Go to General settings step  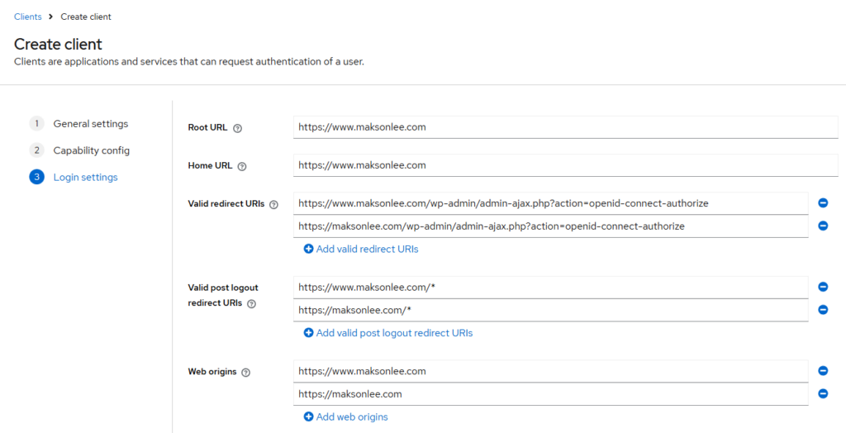pyautogui.click(x=90, y=124)
